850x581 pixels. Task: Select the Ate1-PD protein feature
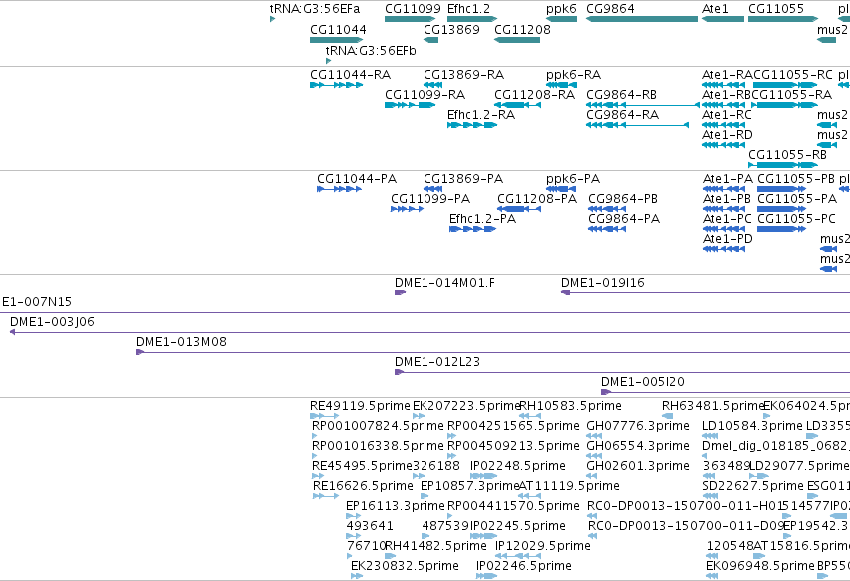click(724, 249)
